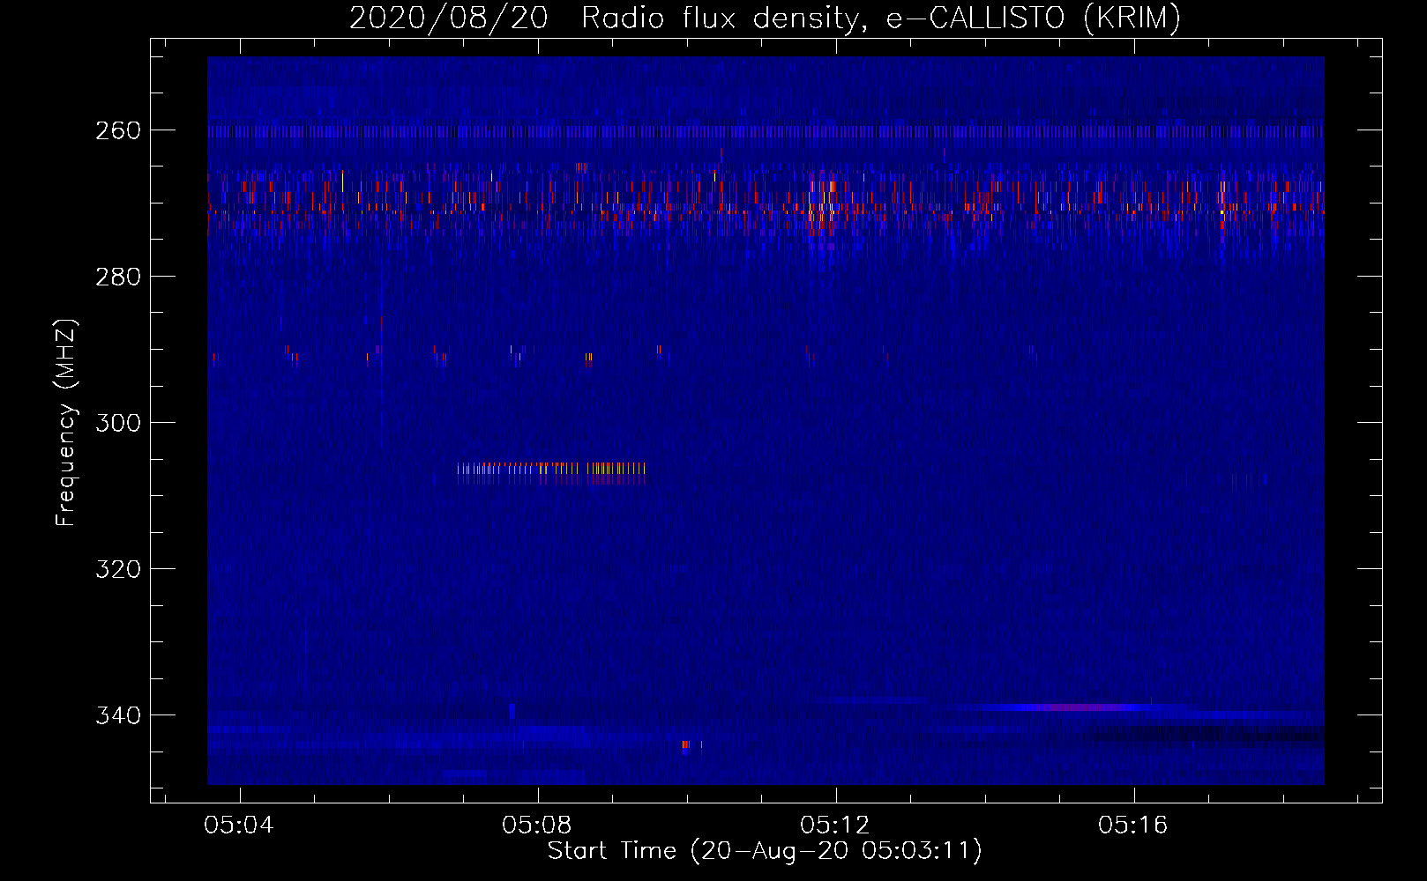This screenshot has height=881, width=1427.
Task: Click the 300 frequency tick label
Action: pyautogui.click(x=118, y=423)
